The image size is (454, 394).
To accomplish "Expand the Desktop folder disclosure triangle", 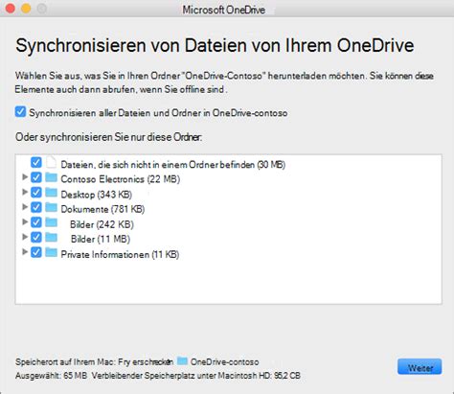I will 25,192.
